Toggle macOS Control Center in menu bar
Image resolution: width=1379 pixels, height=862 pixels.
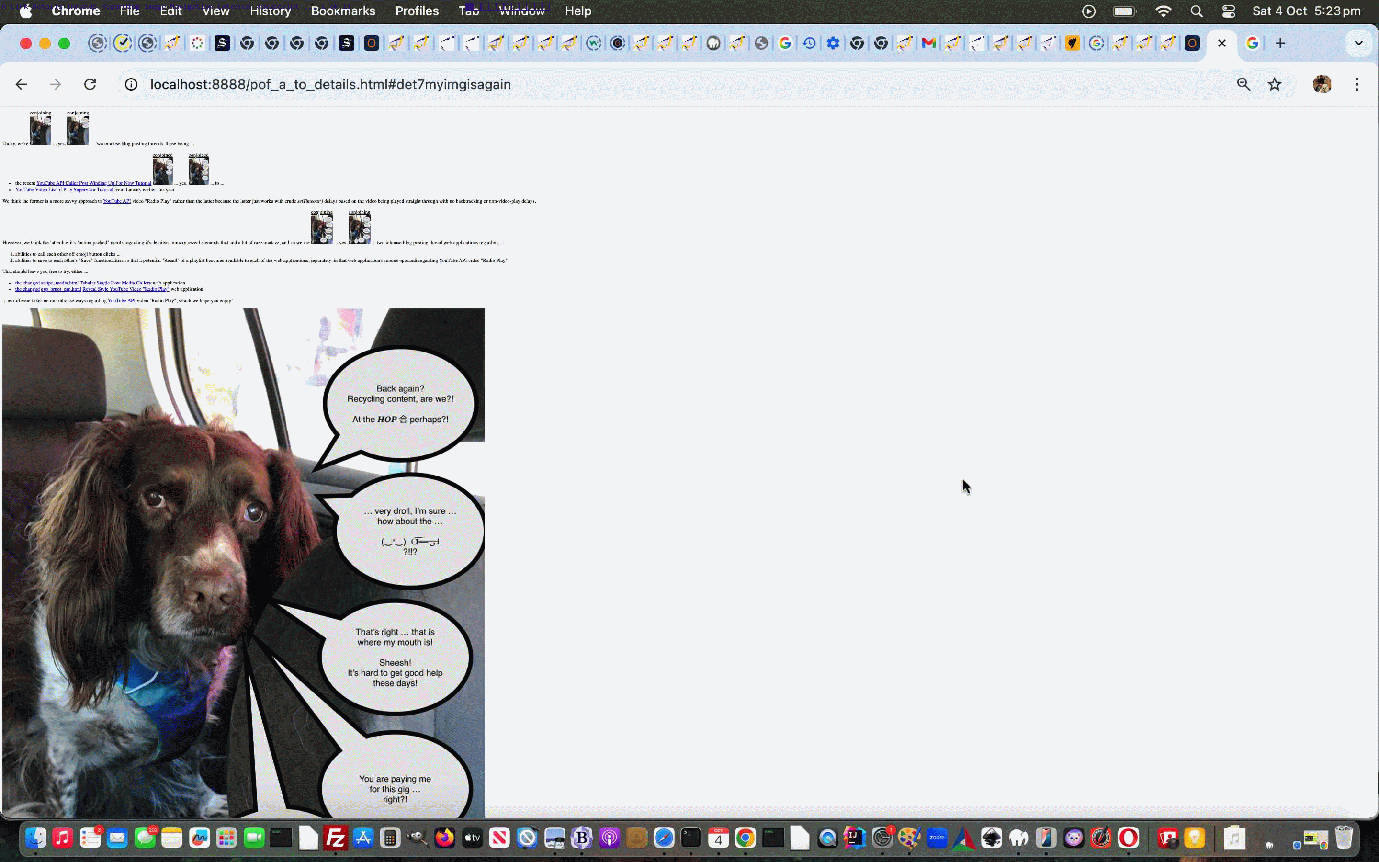click(1229, 11)
